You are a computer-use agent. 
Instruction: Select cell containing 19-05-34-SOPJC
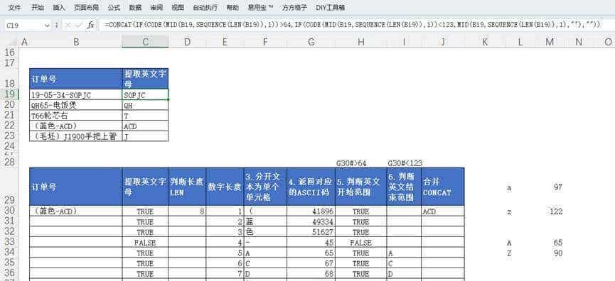(76, 94)
